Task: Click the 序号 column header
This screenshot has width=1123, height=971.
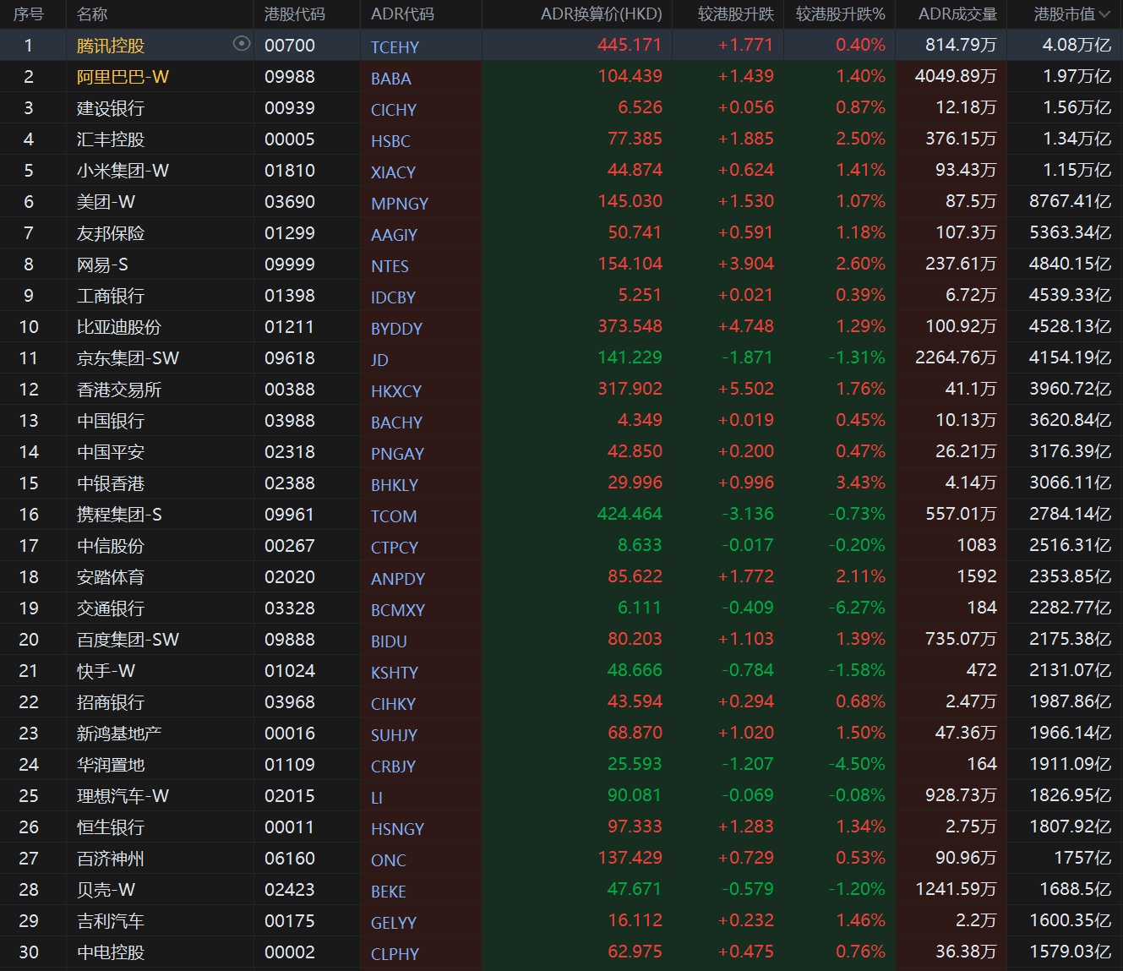Action: tap(29, 14)
